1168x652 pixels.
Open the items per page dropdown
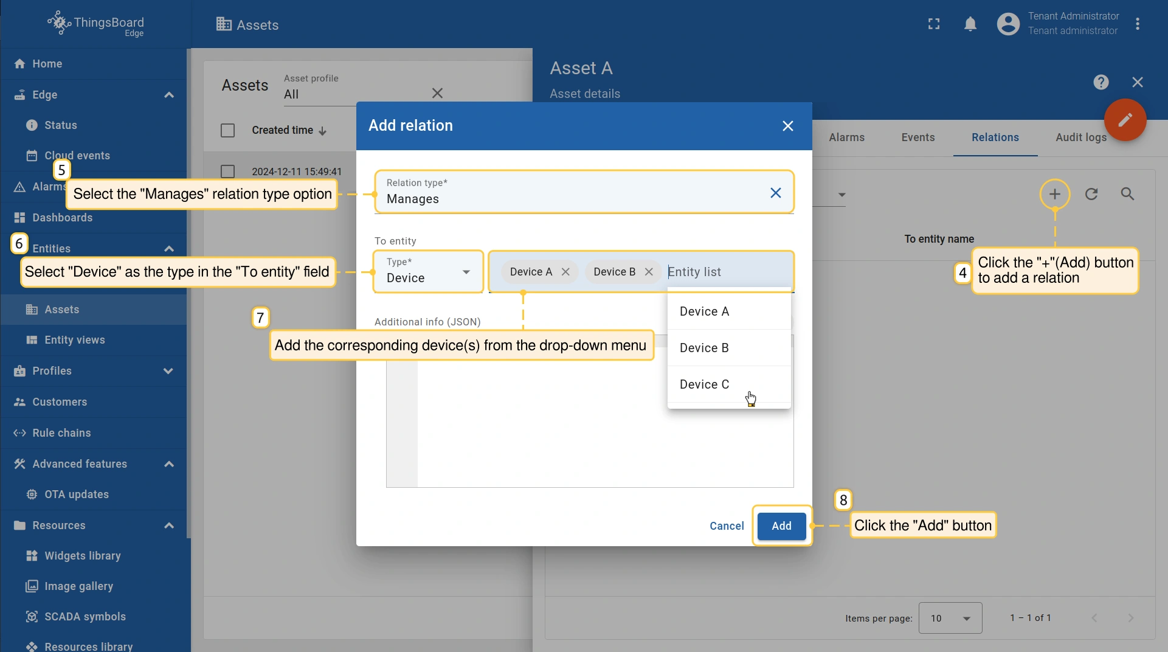click(950, 618)
